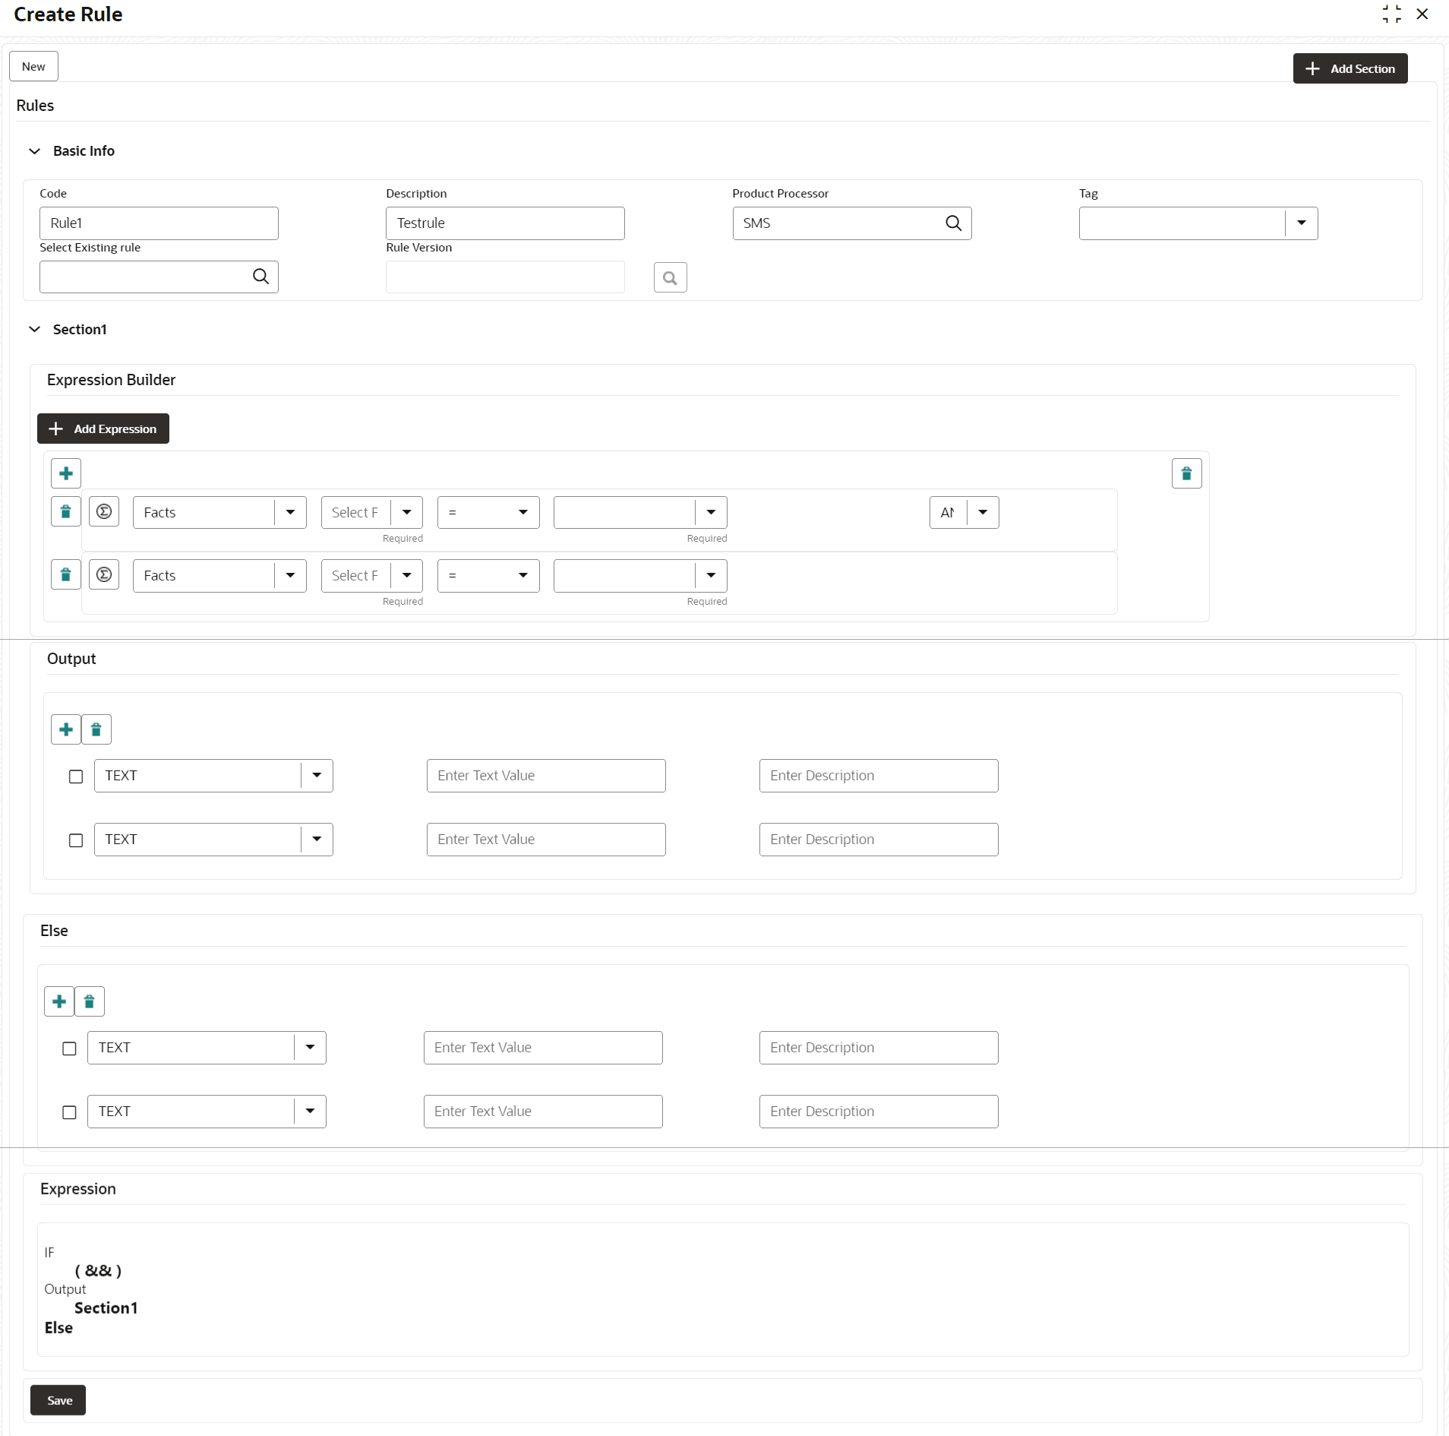The image size is (1449, 1436).
Task: Expand the TEXT type dropdown in first Output row
Action: 317,775
